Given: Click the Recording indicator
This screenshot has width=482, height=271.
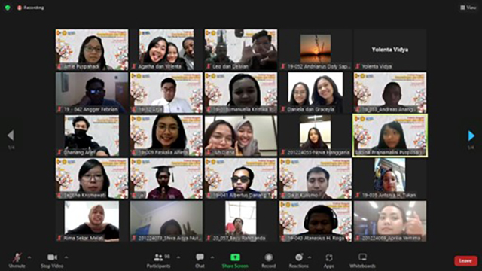Looking at the screenshot, I should pos(31,8).
